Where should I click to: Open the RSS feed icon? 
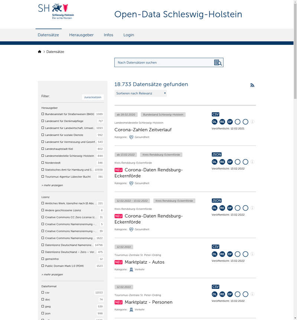pos(252,85)
